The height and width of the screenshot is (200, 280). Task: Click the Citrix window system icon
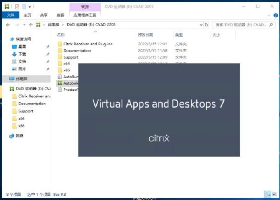click(7, 7)
